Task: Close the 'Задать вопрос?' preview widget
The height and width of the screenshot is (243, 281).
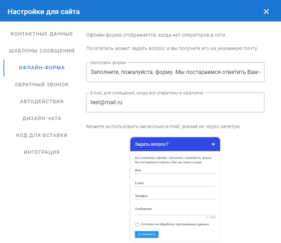Action: (x=213, y=144)
